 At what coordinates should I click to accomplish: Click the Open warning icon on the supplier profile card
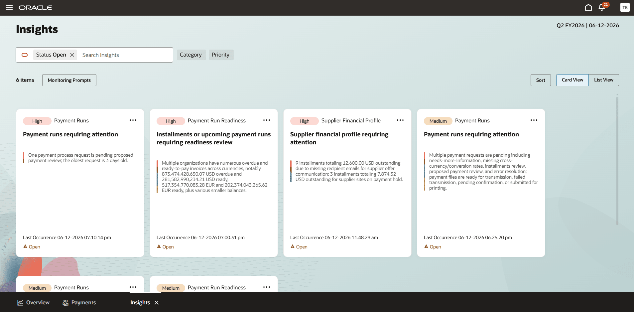click(293, 246)
